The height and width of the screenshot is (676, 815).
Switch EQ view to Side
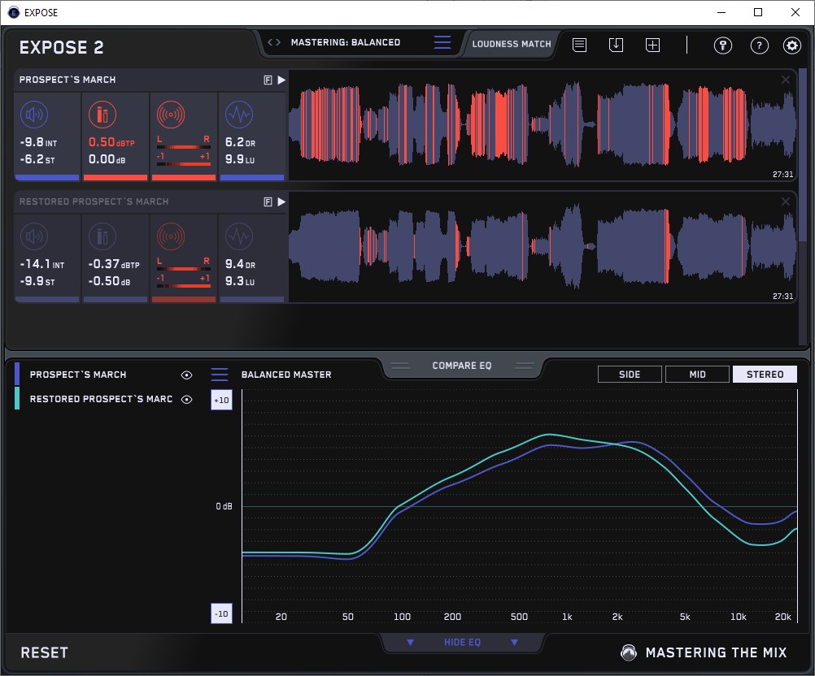pyautogui.click(x=630, y=375)
